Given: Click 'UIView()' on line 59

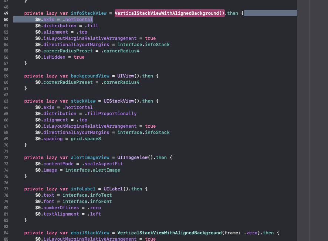Looking at the screenshot, I should coord(128,76).
